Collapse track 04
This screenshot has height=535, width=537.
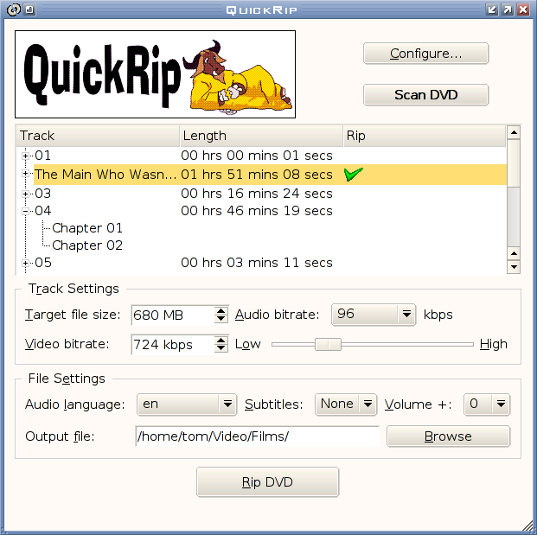(25, 212)
